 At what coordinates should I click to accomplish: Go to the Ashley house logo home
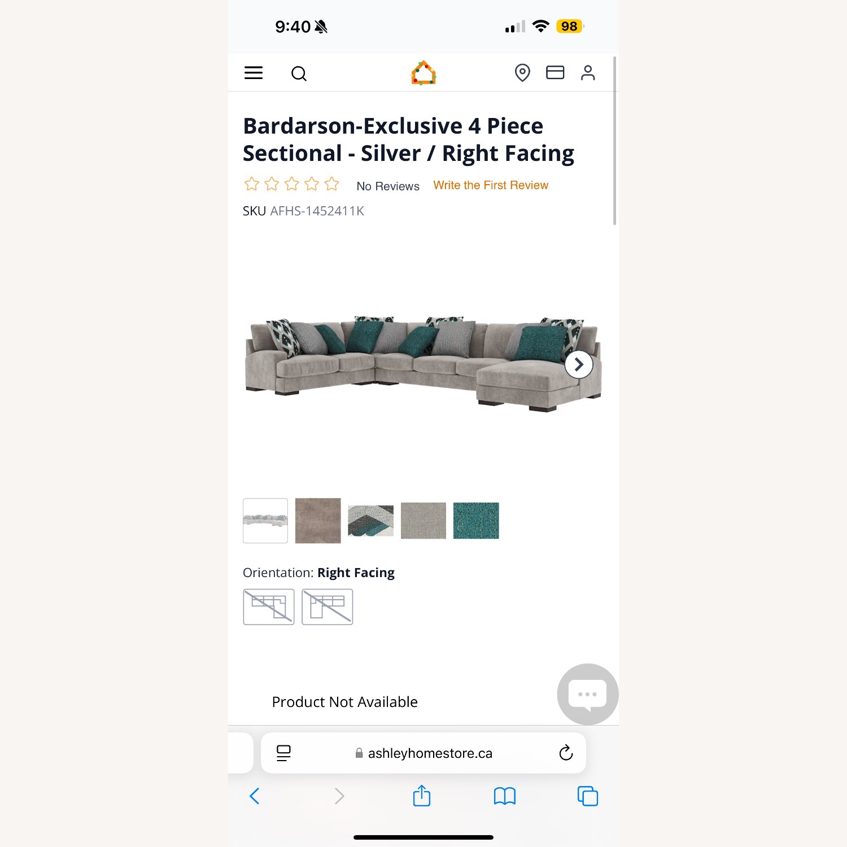point(423,73)
